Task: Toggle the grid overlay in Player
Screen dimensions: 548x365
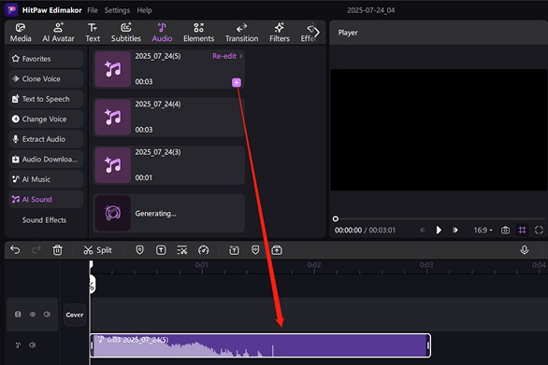Action: click(x=522, y=230)
